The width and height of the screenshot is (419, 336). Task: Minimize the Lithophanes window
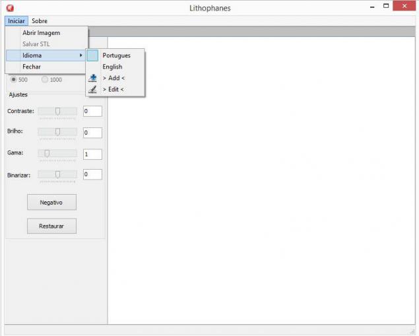pyautogui.click(x=372, y=7)
